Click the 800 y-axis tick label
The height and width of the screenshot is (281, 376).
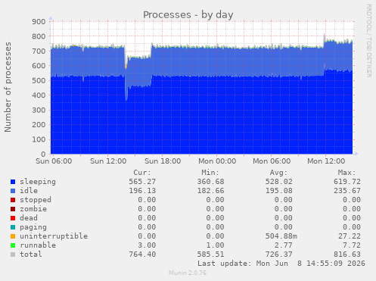tap(39, 36)
